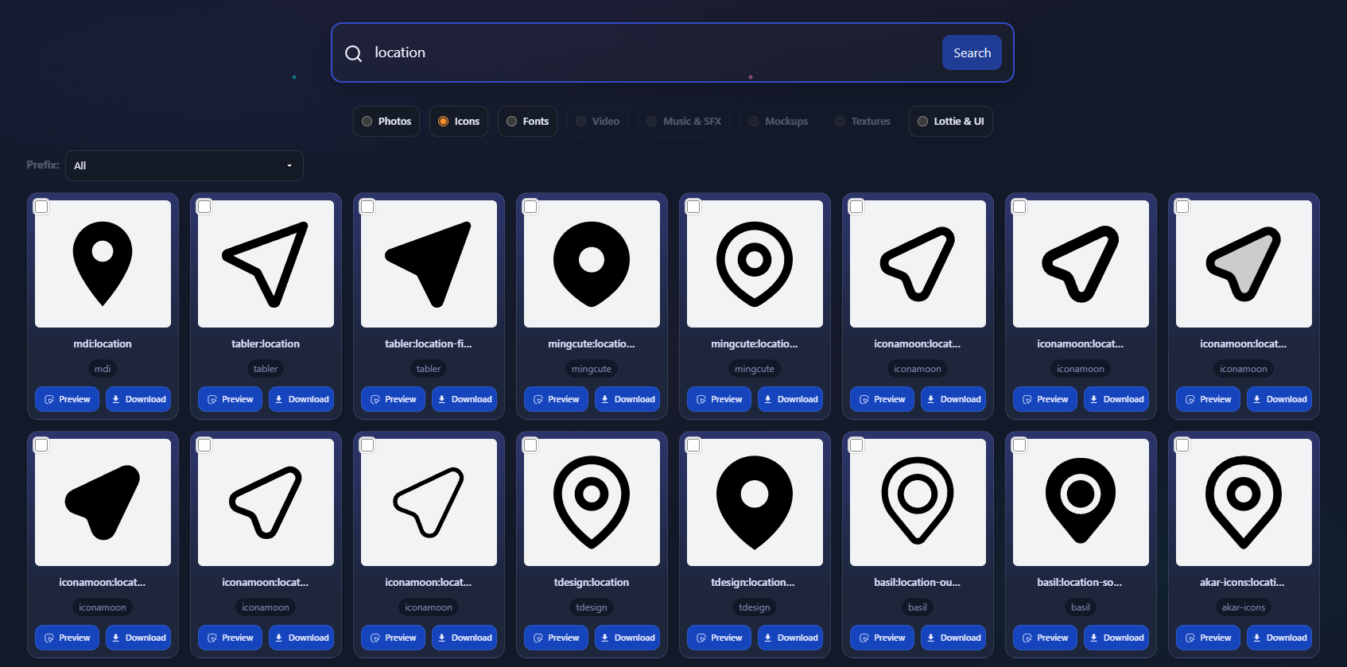Viewport: 1347px width, 667px height.
Task: Open the tdesign:location... filled pin image
Action: 755,502
